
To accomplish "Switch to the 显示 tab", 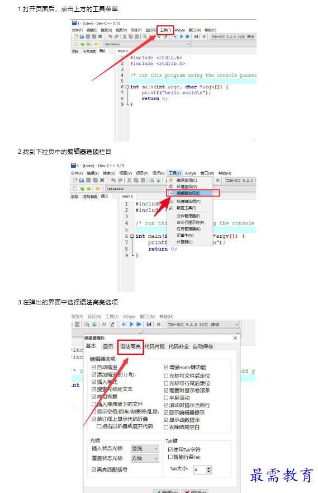I will pos(108,346).
